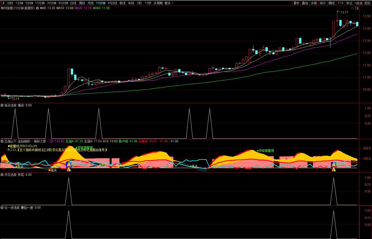The image size is (372, 239).
Task: Switch to the 分时 chart tab
Action: pos(10,3)
